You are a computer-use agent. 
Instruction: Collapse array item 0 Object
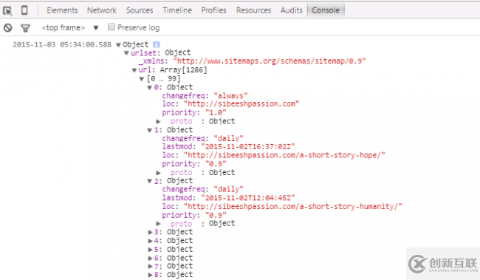(149, 88)
